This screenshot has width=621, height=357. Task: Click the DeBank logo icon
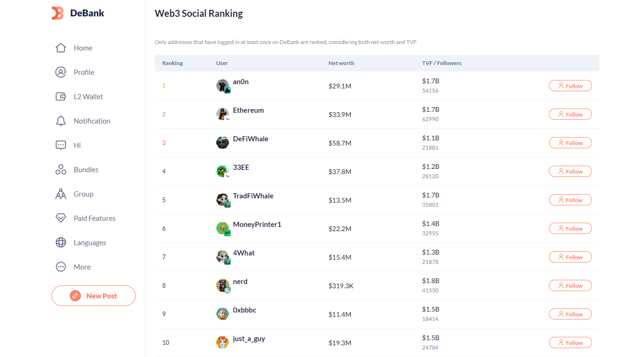pos(58,13)
